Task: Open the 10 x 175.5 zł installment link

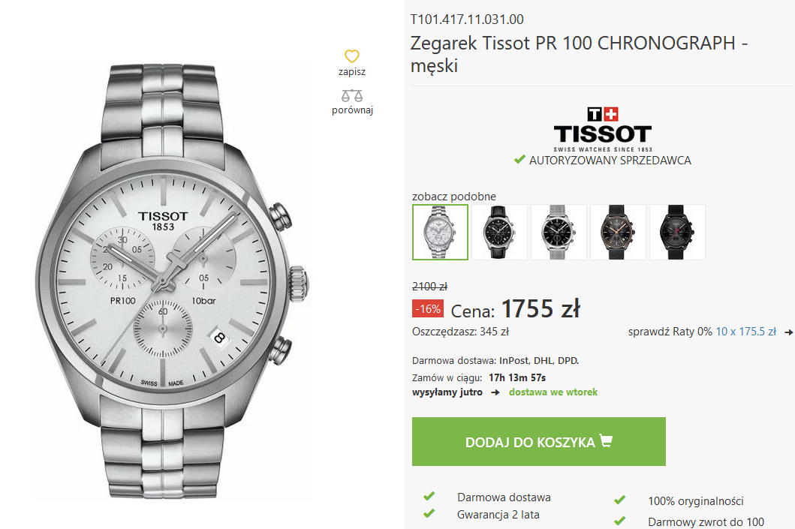Action: tap(745, 332)
